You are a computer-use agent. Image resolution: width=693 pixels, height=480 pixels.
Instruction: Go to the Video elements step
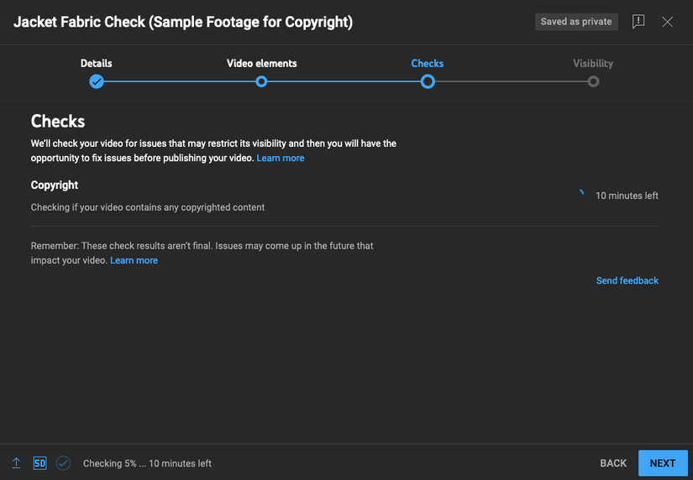(261, 63)
